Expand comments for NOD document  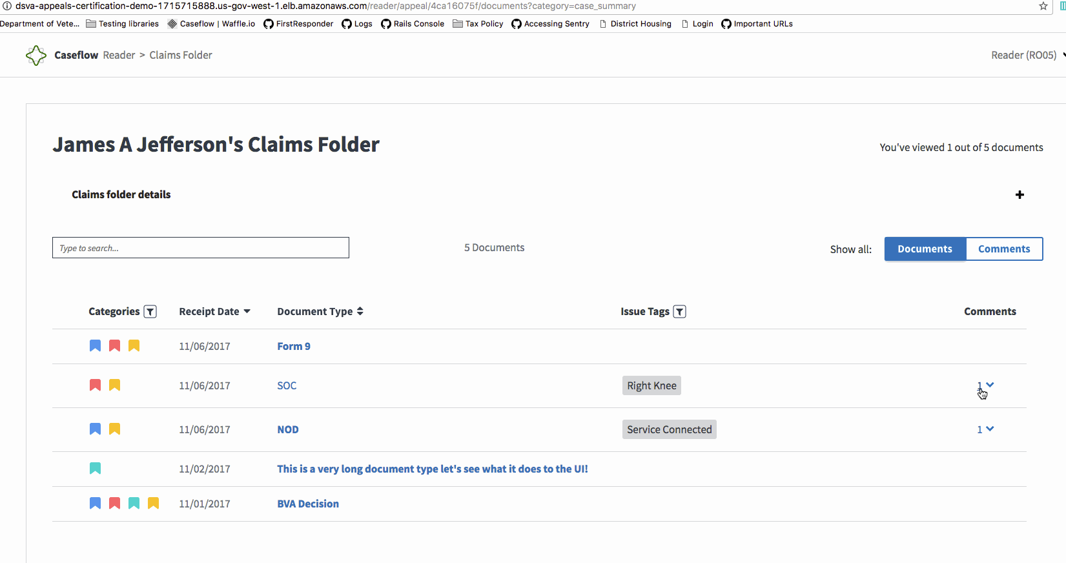(985, 429)
